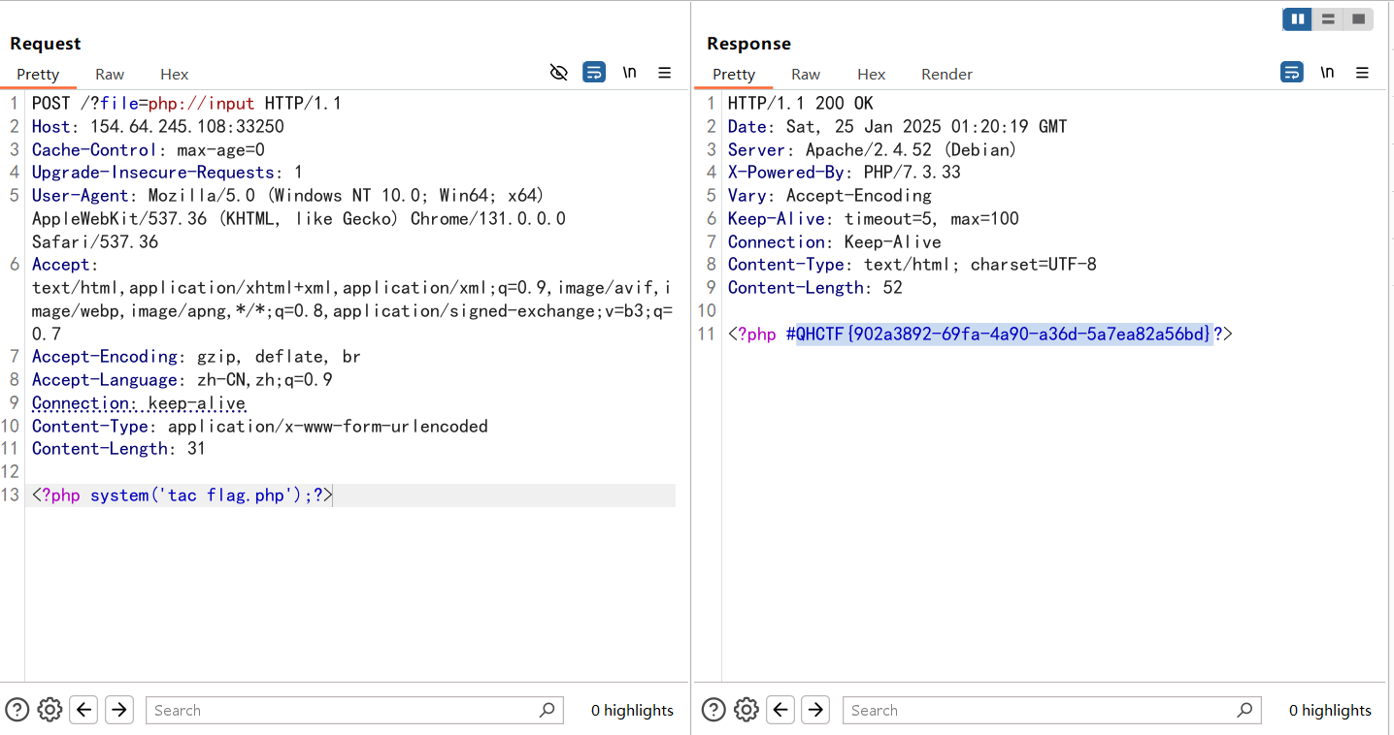Click the HTTP/1.1 200 OK status line
1394x735 pixels.
click(801, 104)
